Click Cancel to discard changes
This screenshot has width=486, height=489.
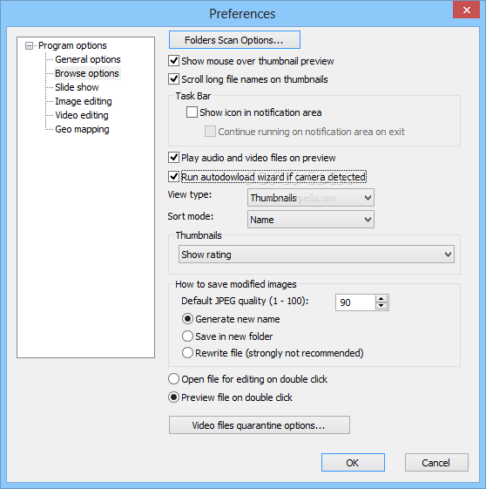tap(436, 463)
